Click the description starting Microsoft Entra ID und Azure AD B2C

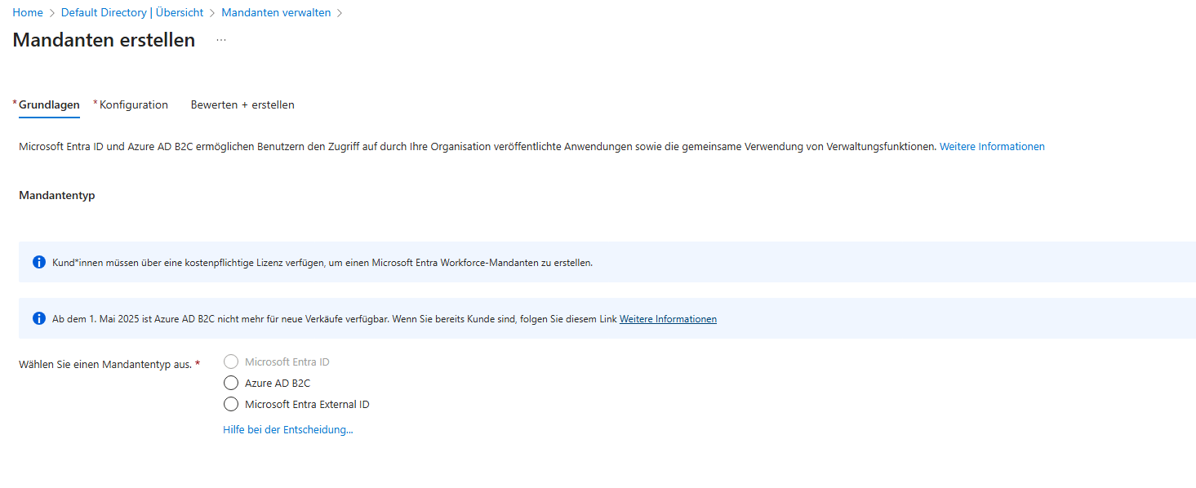coord(478,146)
